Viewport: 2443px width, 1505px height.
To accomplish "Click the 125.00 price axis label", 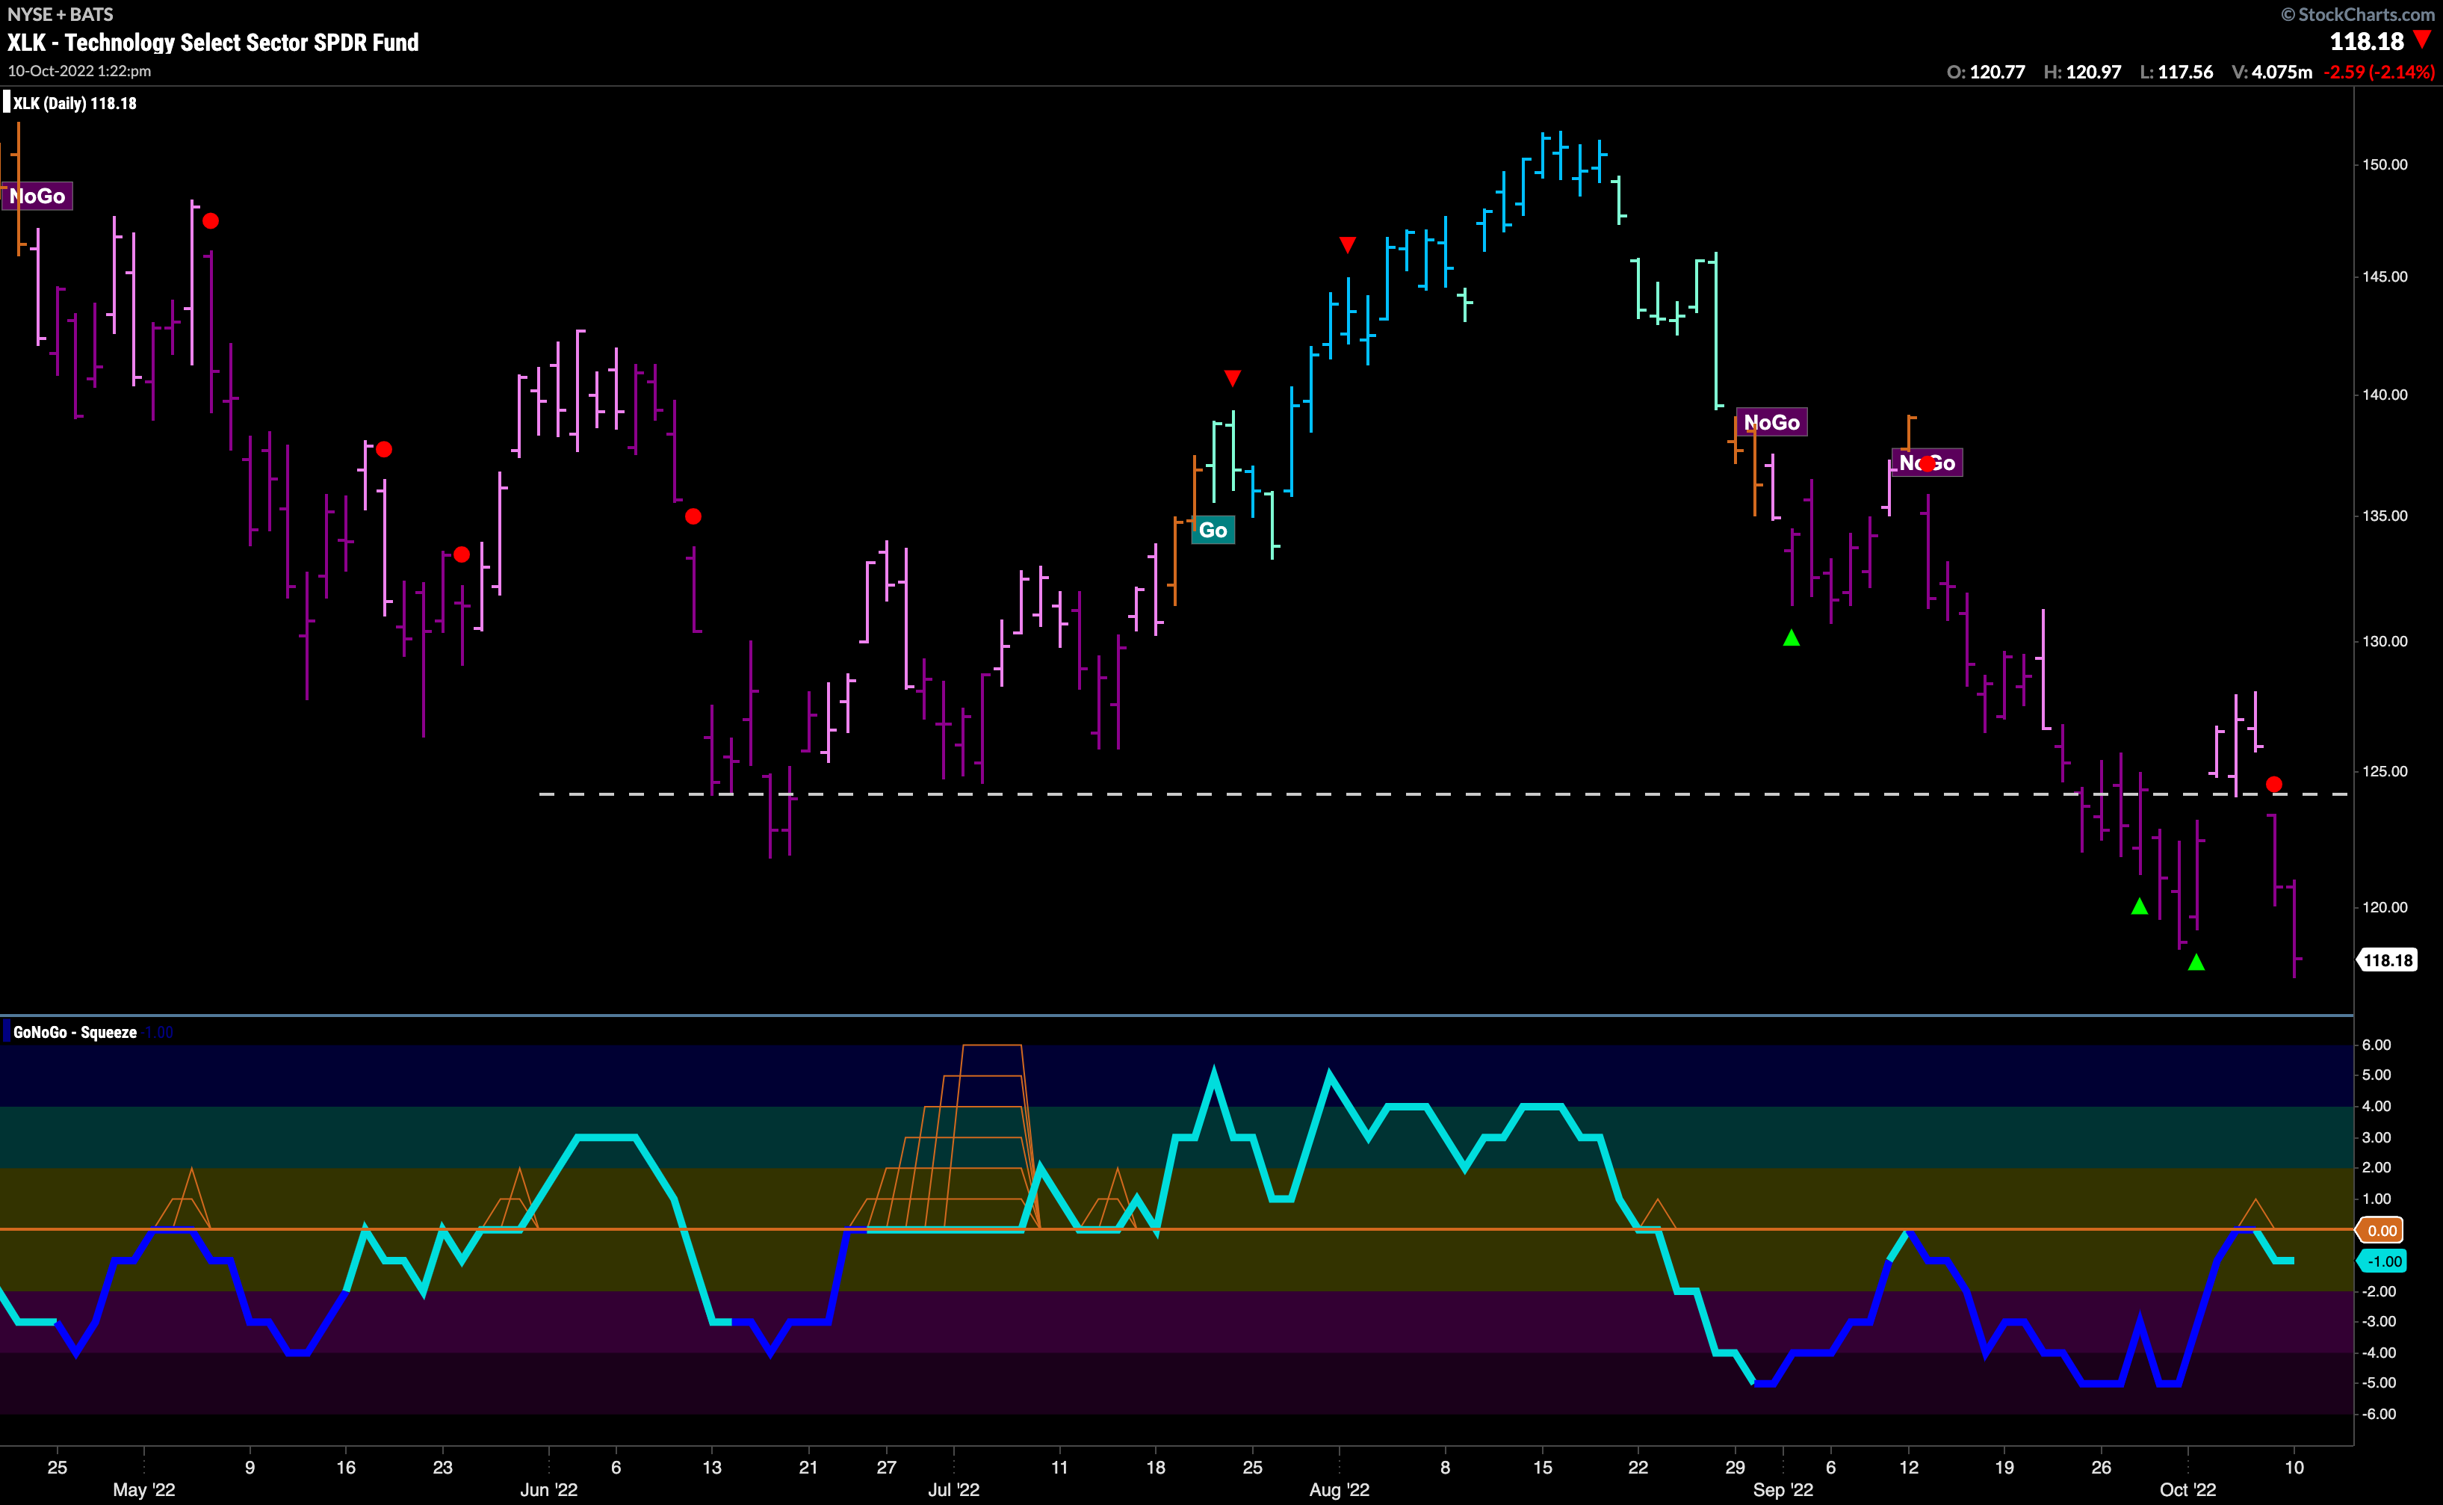I will [2385, 771].
